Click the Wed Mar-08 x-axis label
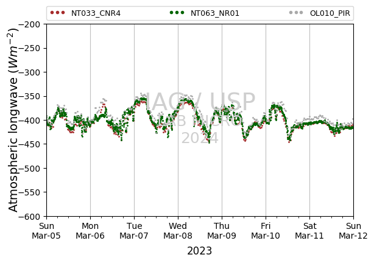374x263 pixels. click(178, 231)
